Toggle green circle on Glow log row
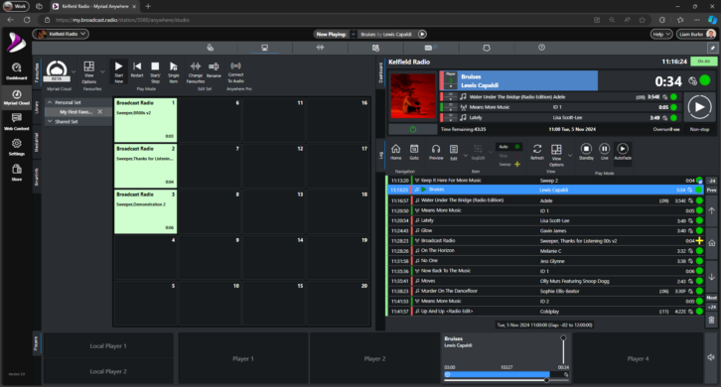 coord(699,231)
